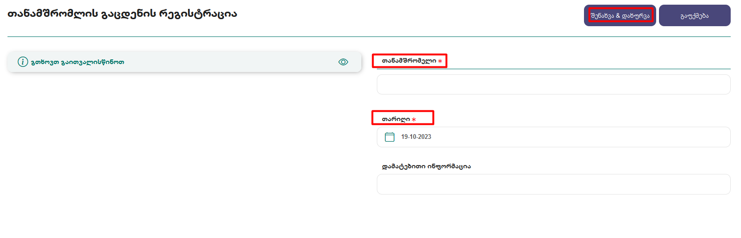741x238 pixels.
Task: Click the 'გთხოვთ გაითვალისწინოთ' notice text
Action: 78,62
